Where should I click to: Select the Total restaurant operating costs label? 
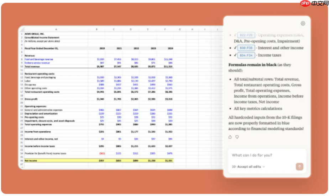coord(42,92)
